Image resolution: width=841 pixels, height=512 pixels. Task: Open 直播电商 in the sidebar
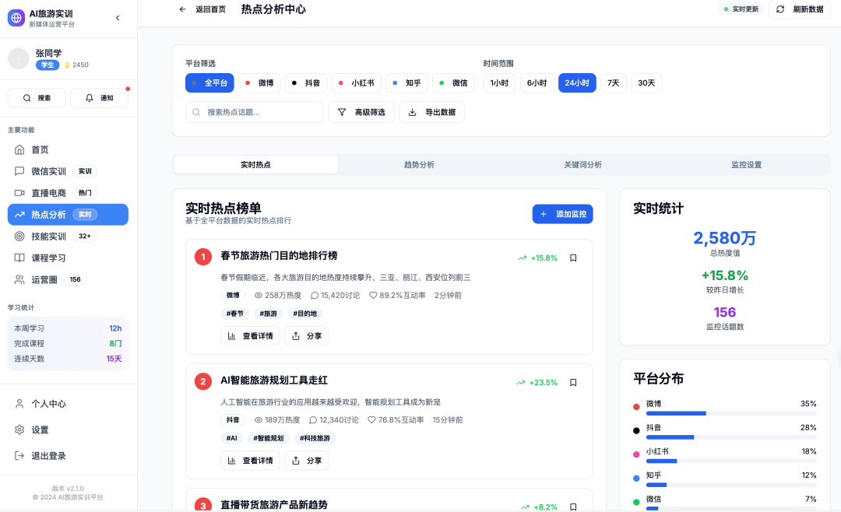click(48, 193)
